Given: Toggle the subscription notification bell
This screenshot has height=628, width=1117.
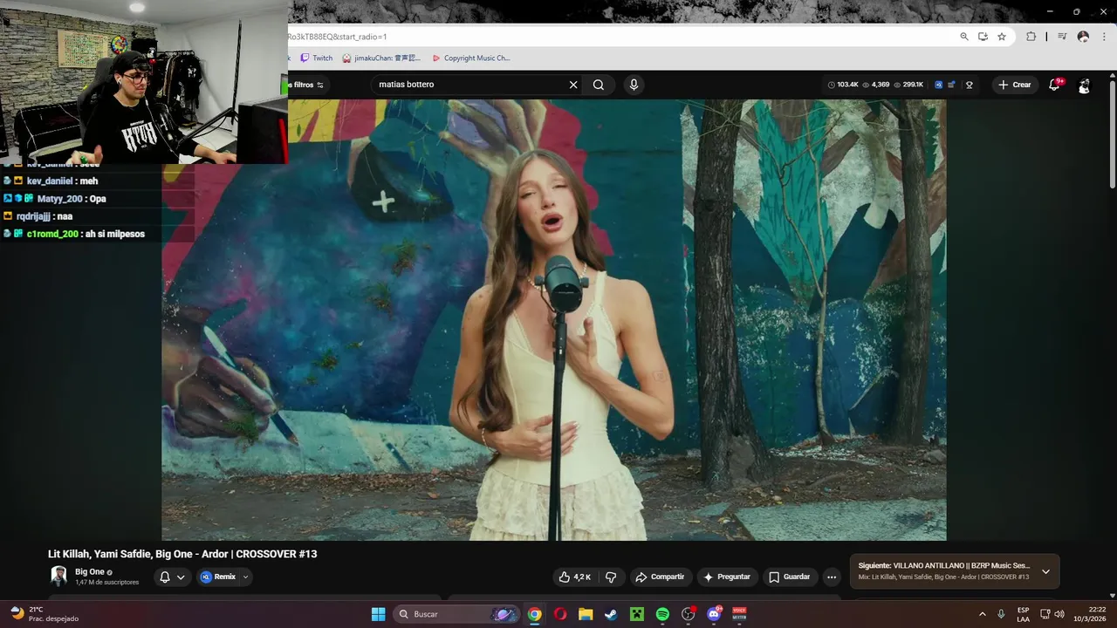Looking at the screenshot, I should click(x=172, y=577).
